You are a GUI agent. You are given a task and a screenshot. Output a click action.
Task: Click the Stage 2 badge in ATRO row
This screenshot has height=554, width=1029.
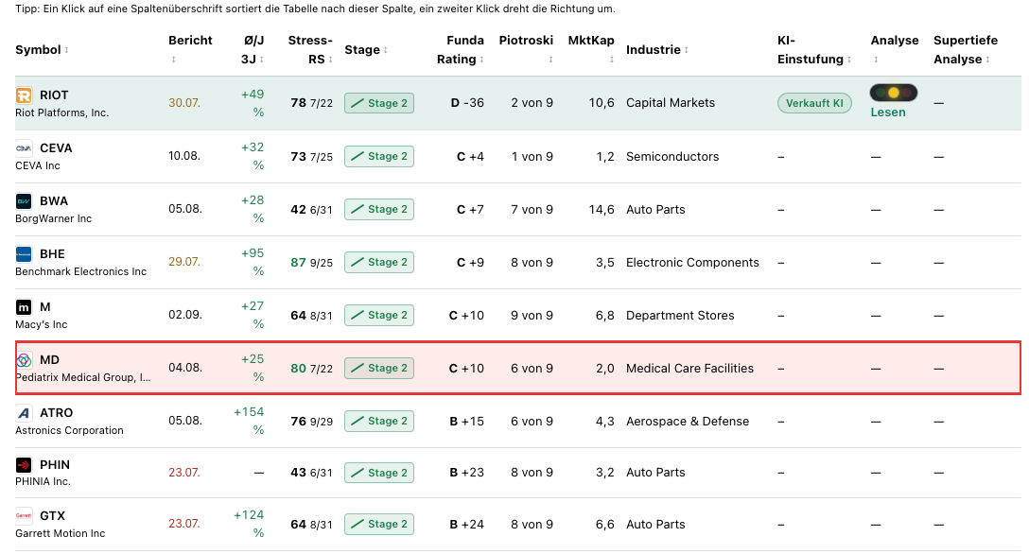tap(379, 421)
